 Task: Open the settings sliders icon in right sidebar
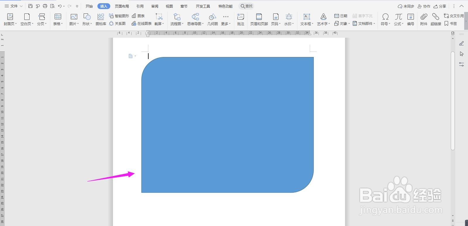pos(462,64)
